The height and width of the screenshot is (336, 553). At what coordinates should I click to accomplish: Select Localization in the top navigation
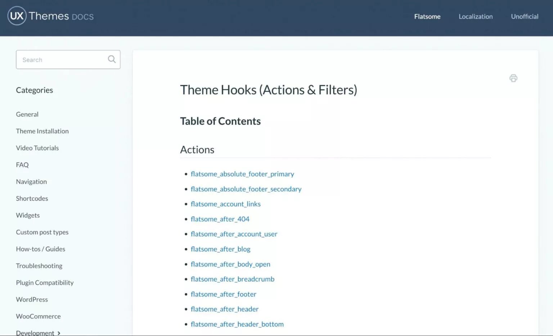click(x=476, y=17)
